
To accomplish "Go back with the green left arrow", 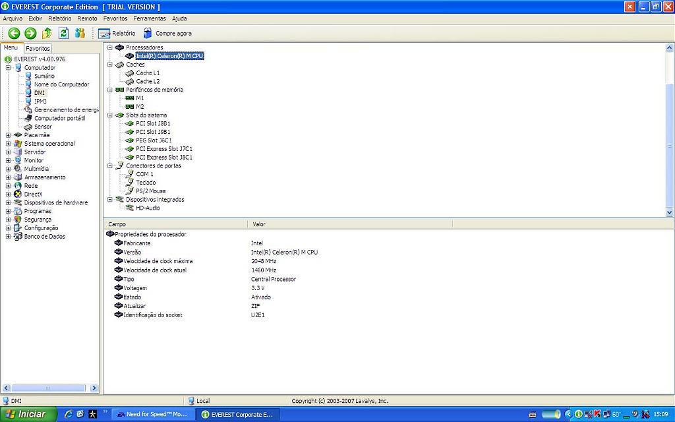I will (x=15, y=33).
